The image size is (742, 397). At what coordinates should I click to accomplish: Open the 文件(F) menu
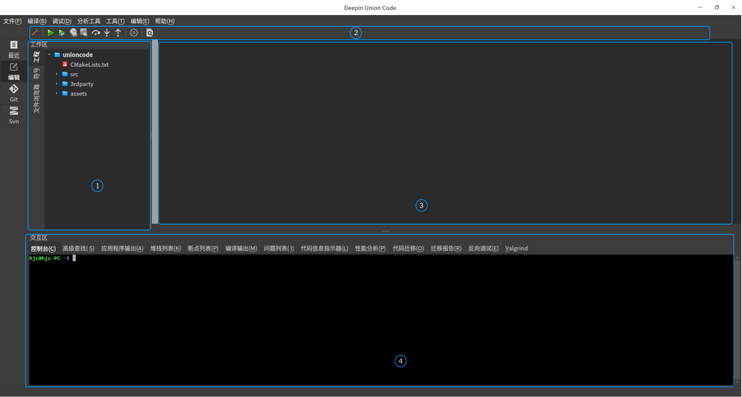[12, 21]
